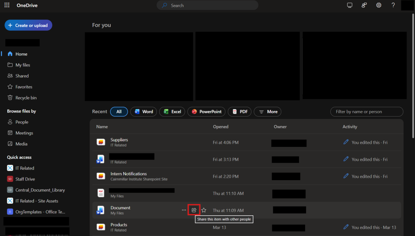Open Central_Document_Library in Quick access
Image resolution: width=415 pixels, height=236 pixels.
point(40,190)
